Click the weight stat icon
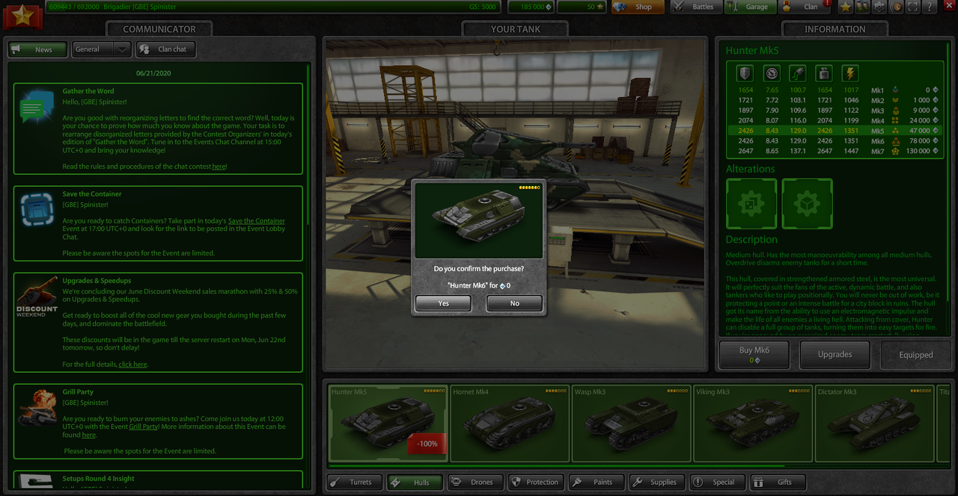958x496 pixels. tap(824, 73)
